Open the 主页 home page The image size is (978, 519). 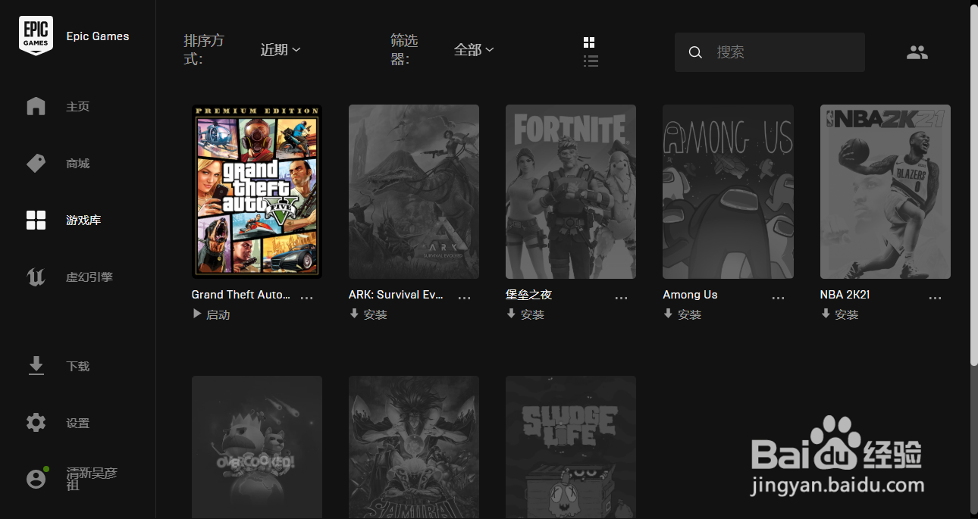coord(77,107)
